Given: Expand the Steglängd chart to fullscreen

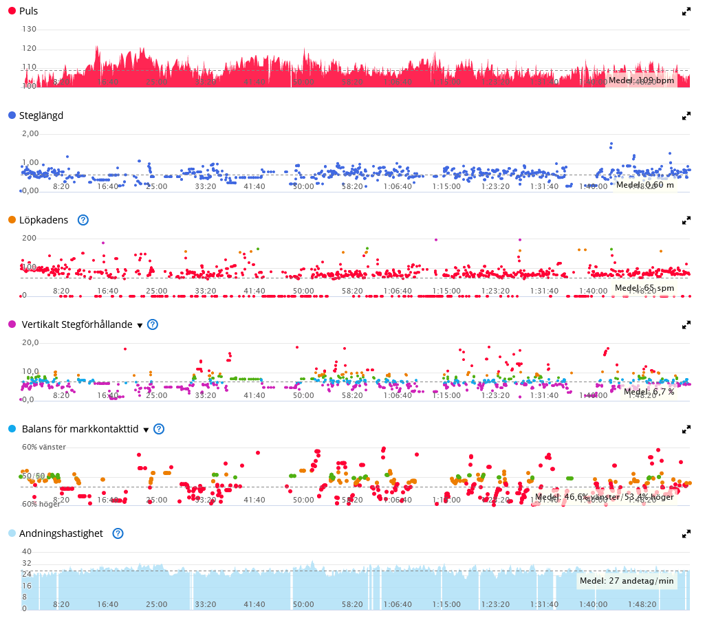Looking at the screenshot, I should tap(686, 116).
